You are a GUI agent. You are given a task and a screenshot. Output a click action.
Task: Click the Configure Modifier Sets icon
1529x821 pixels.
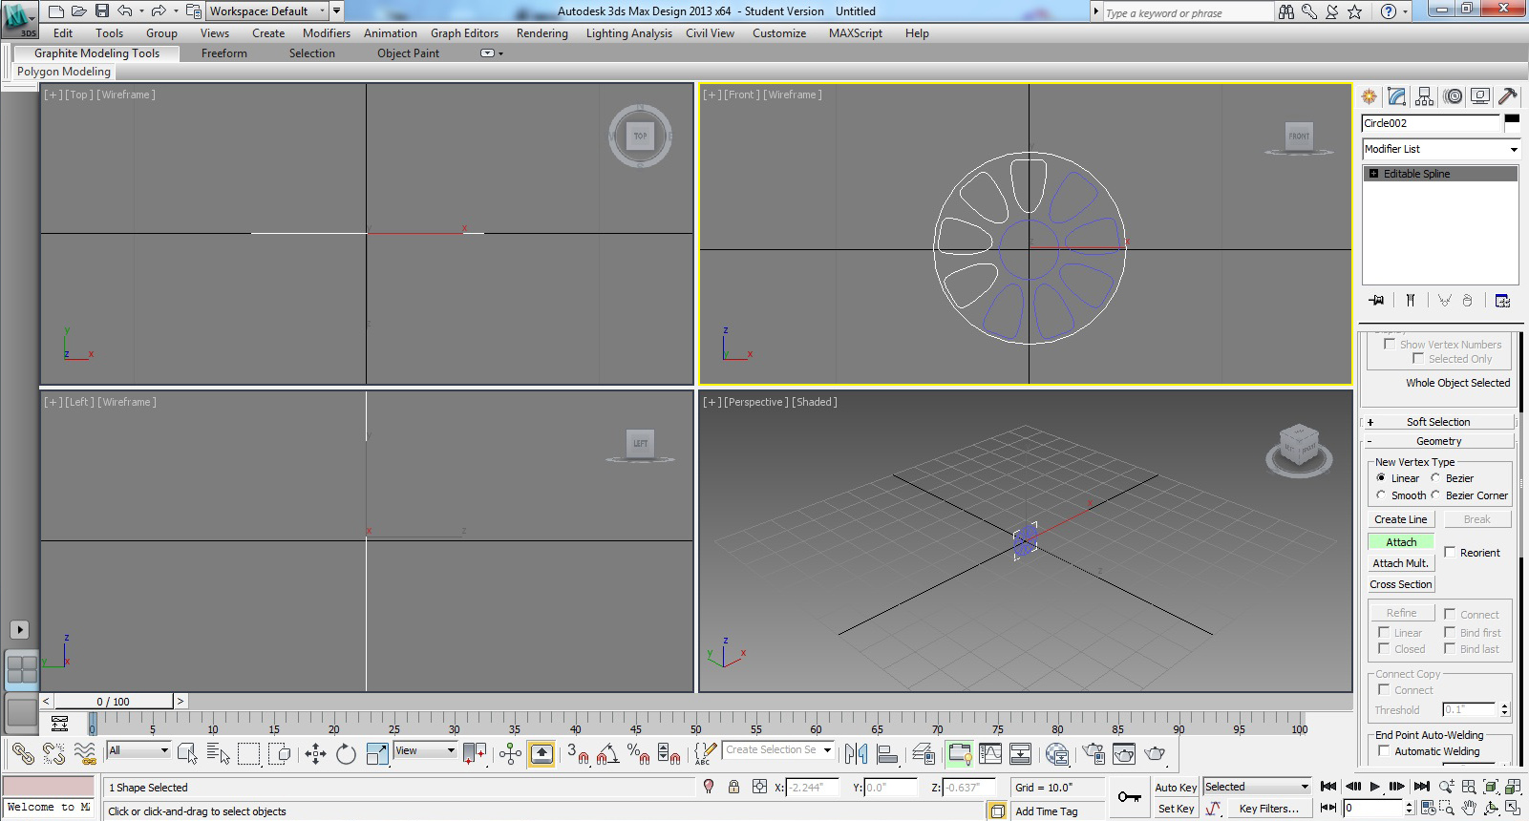(1502, 301)
